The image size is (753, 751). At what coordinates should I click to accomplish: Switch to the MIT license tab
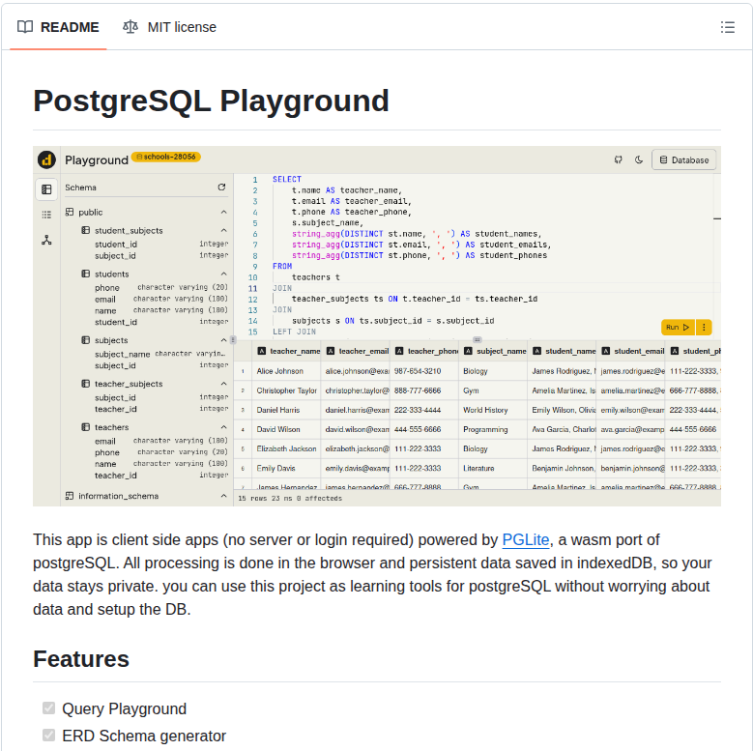tap(169, 27)
